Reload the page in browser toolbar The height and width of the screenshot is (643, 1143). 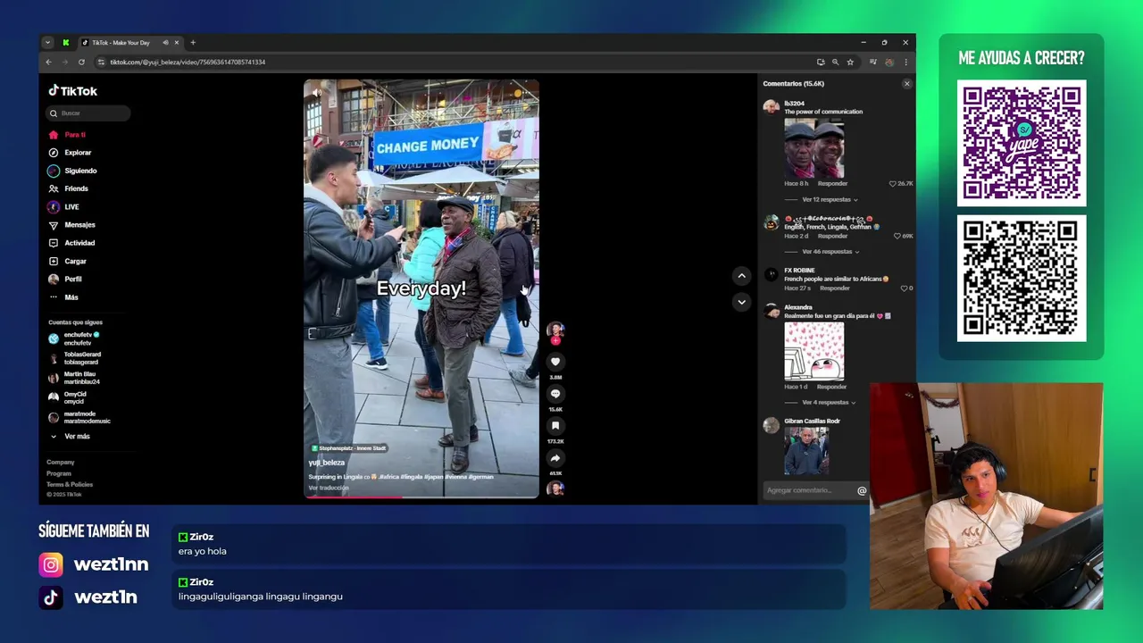tap(81, 62)
